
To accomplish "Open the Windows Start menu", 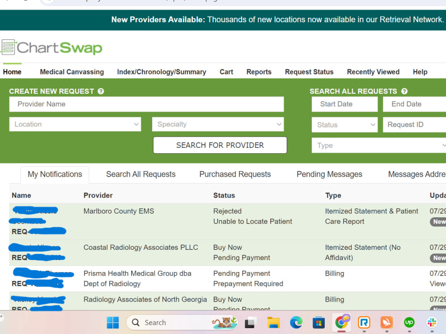I will [x=113, y=322].
